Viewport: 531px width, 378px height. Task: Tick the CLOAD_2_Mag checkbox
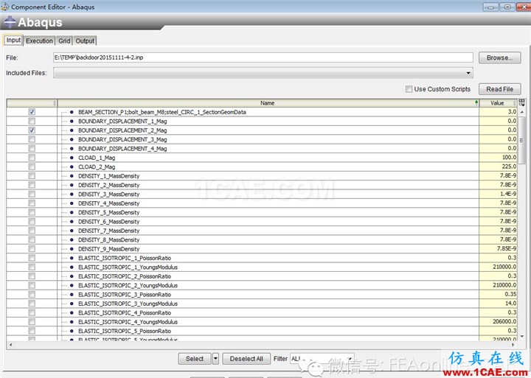(32, 167)
